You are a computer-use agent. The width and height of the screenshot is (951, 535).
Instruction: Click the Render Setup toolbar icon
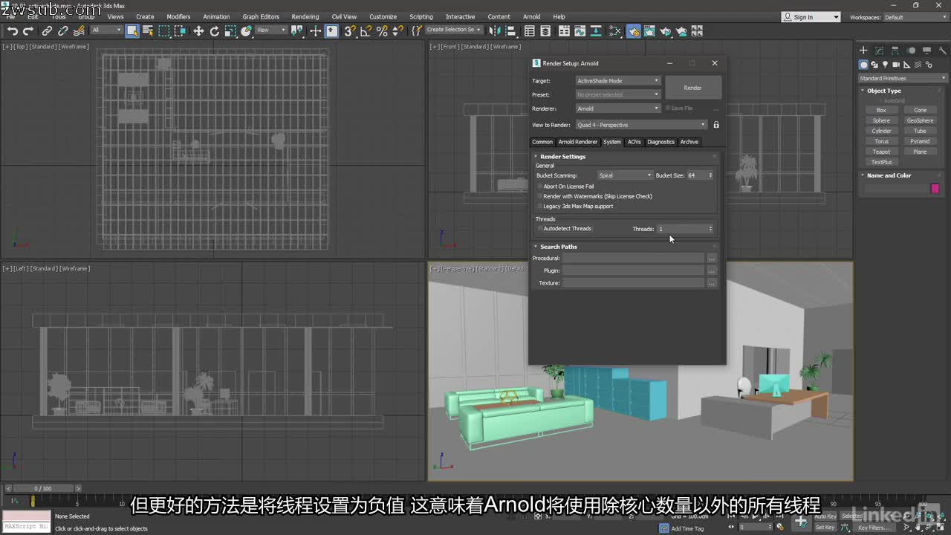coord(633,31)
